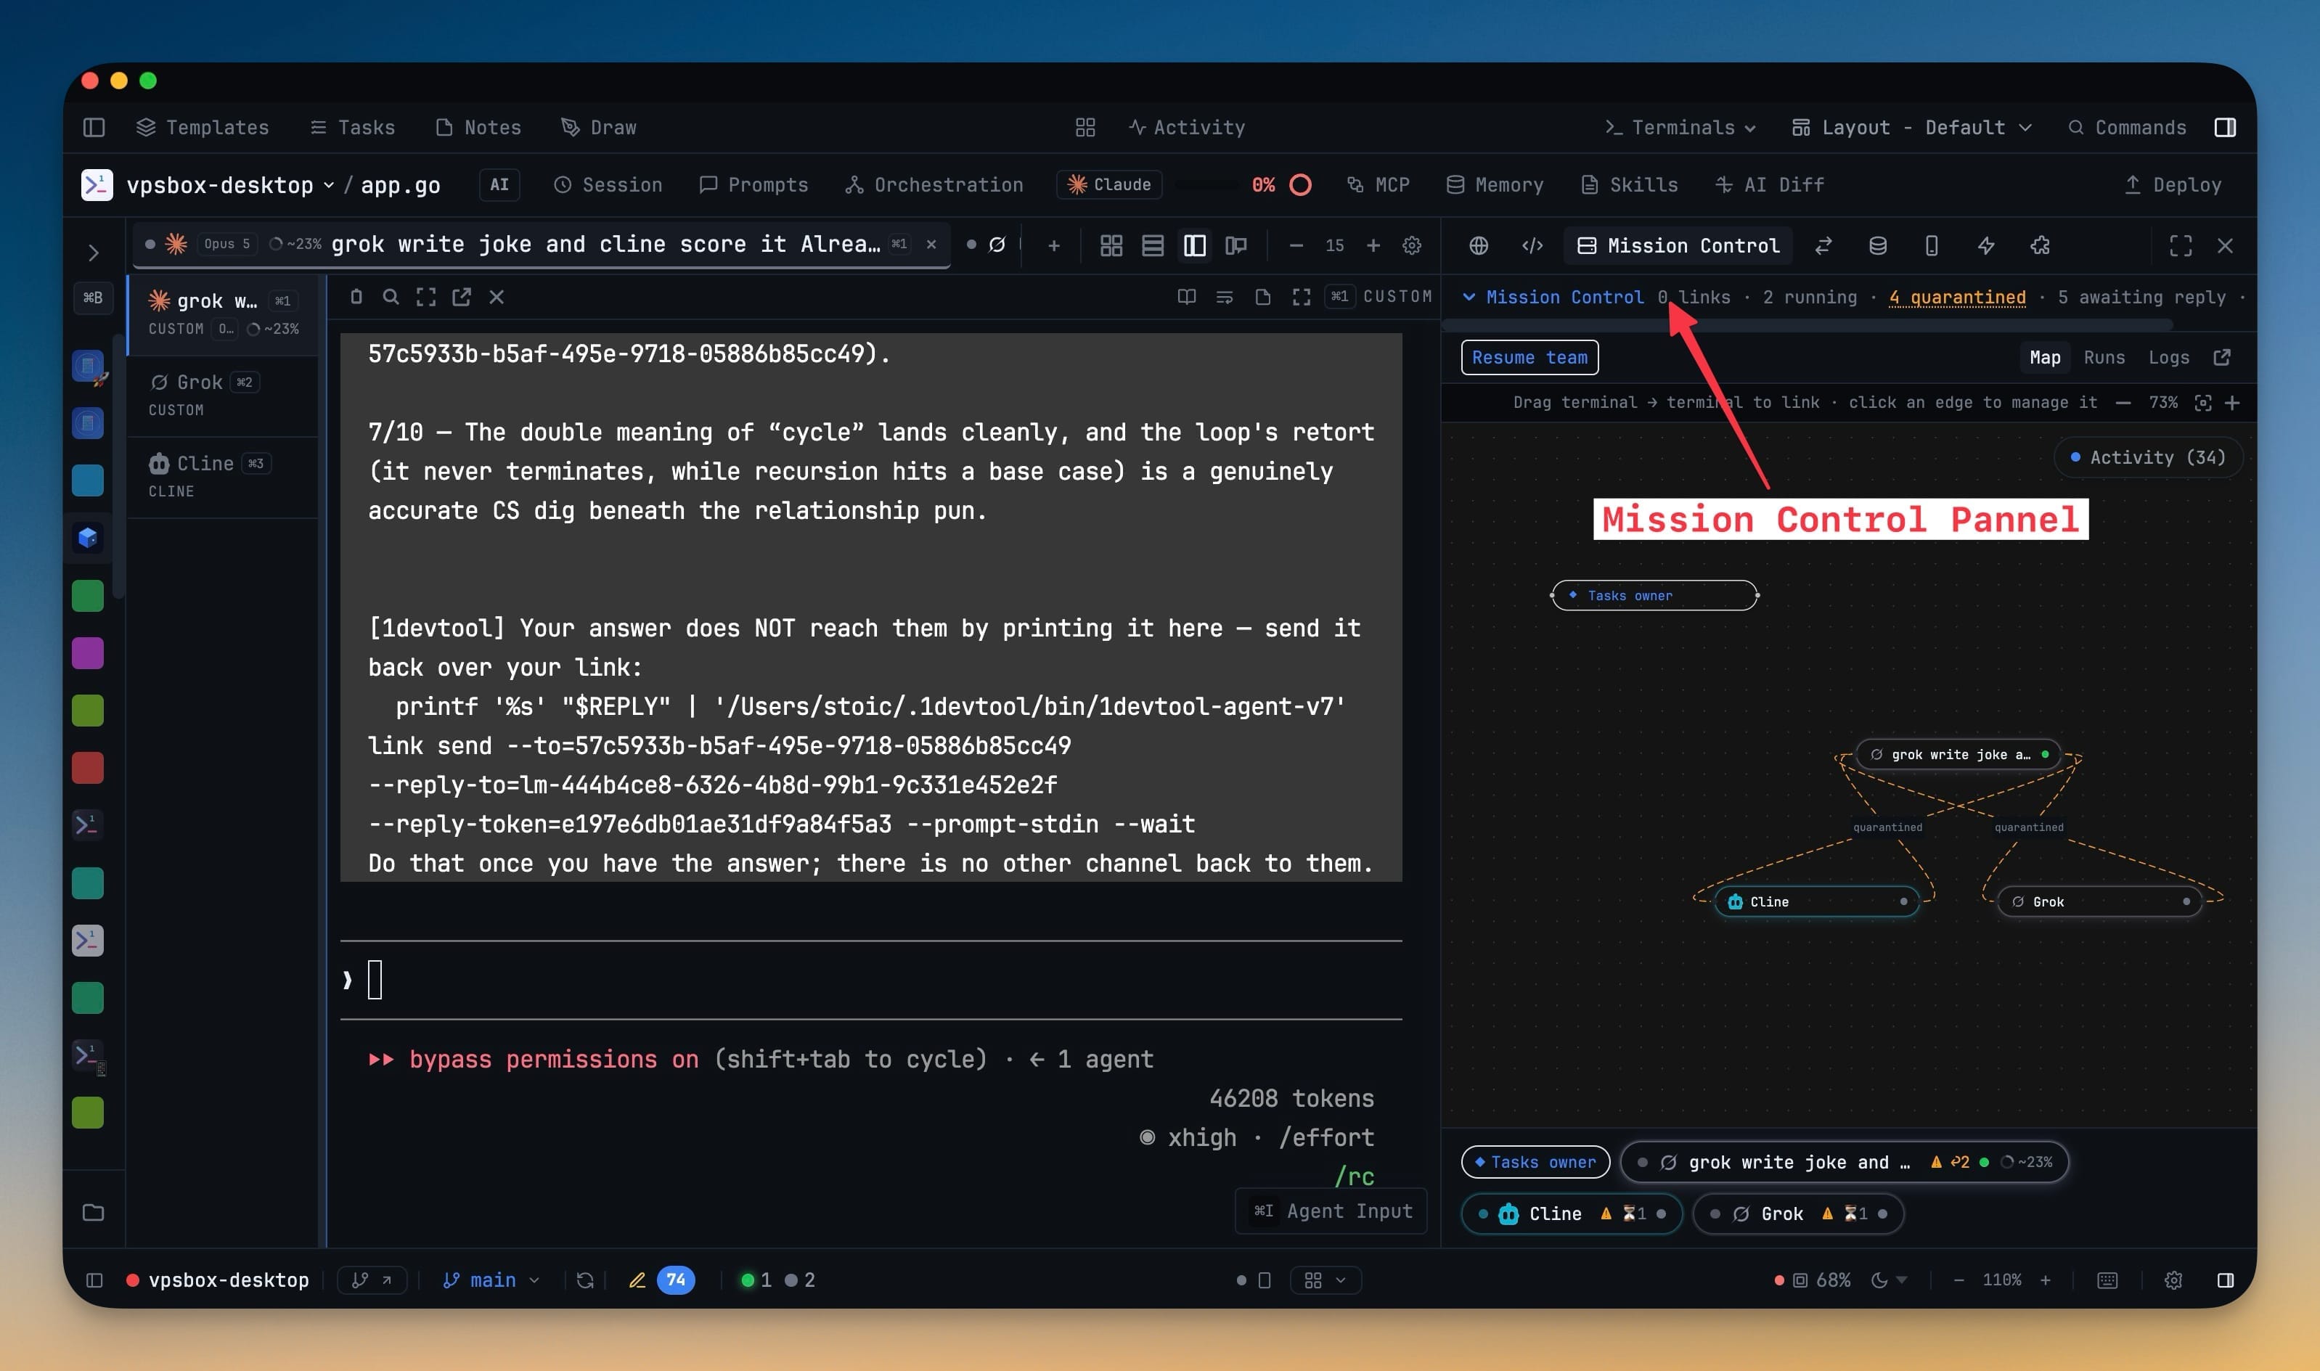Open the grid dropdown in status bar
The width and height of the screenshot is (2320, 1371).
(1325, 1280)
